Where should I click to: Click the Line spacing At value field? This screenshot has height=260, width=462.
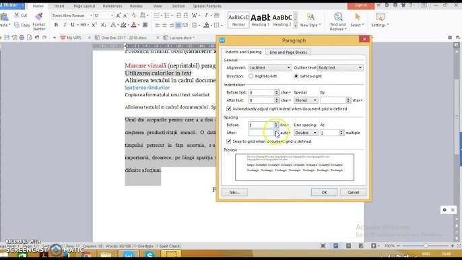pyautogui.click(x=329, y=133)
